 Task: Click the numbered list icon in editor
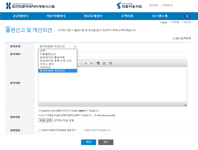pos(86,63)
